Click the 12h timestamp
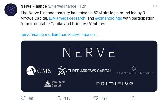 point(83,6)
